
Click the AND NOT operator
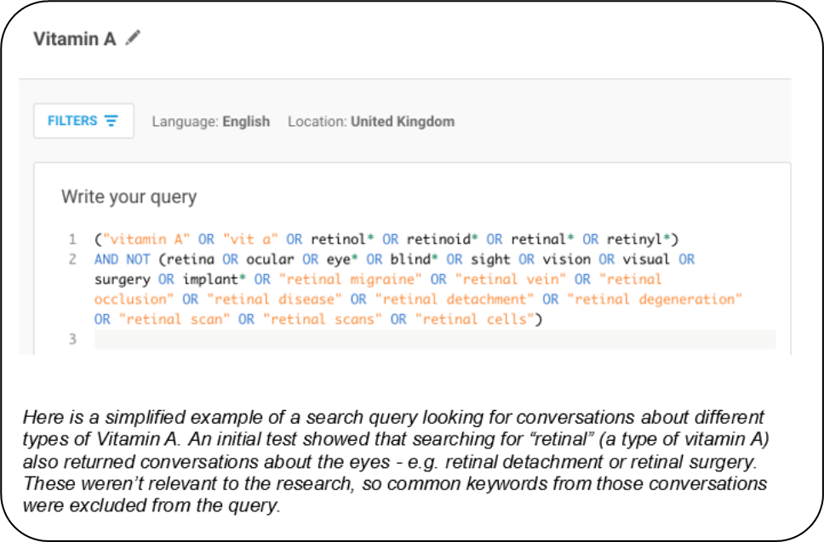[123, 260]
